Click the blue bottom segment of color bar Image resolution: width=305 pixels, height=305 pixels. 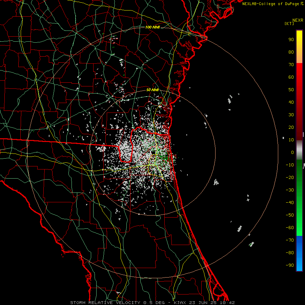tap(299, 253)
